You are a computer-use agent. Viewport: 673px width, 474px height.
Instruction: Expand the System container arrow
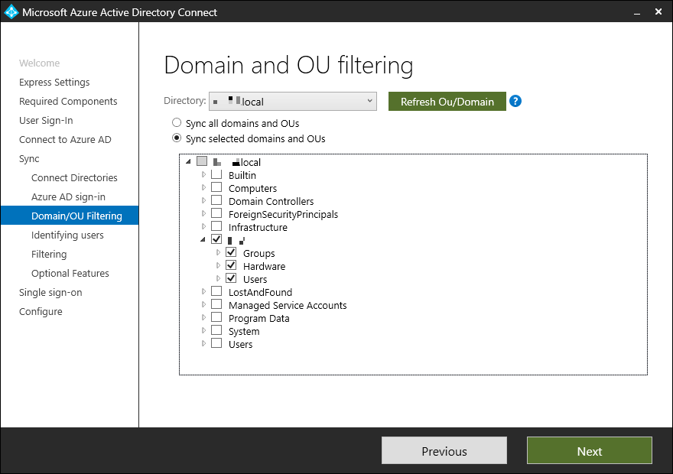click(x=203, y=331)
